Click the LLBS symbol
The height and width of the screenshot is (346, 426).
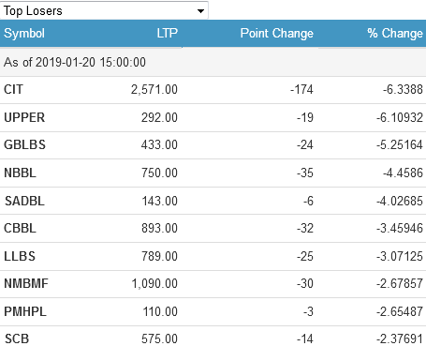pos(20,256)
